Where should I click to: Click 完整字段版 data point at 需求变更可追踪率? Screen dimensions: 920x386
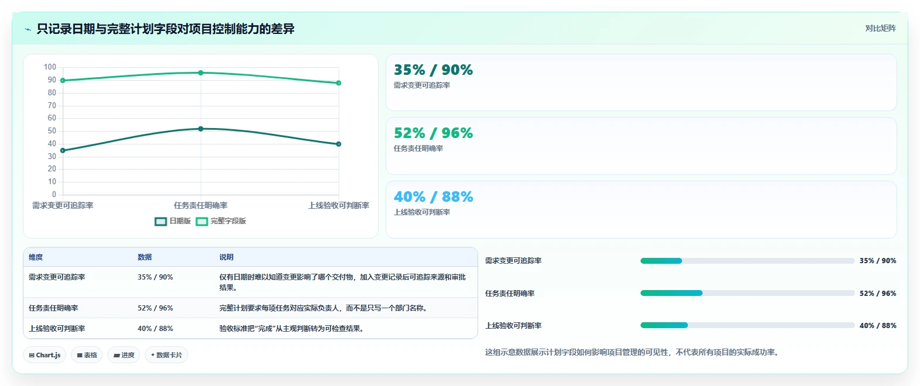coord(63,81)
